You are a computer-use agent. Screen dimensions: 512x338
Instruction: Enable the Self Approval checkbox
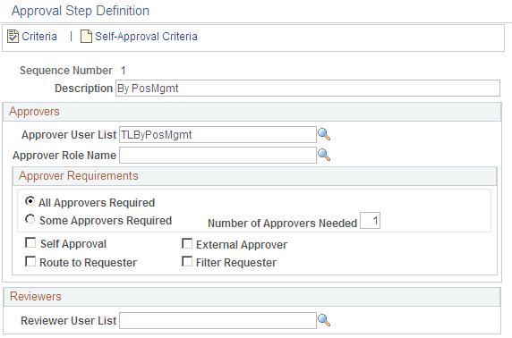click(30, 242)
